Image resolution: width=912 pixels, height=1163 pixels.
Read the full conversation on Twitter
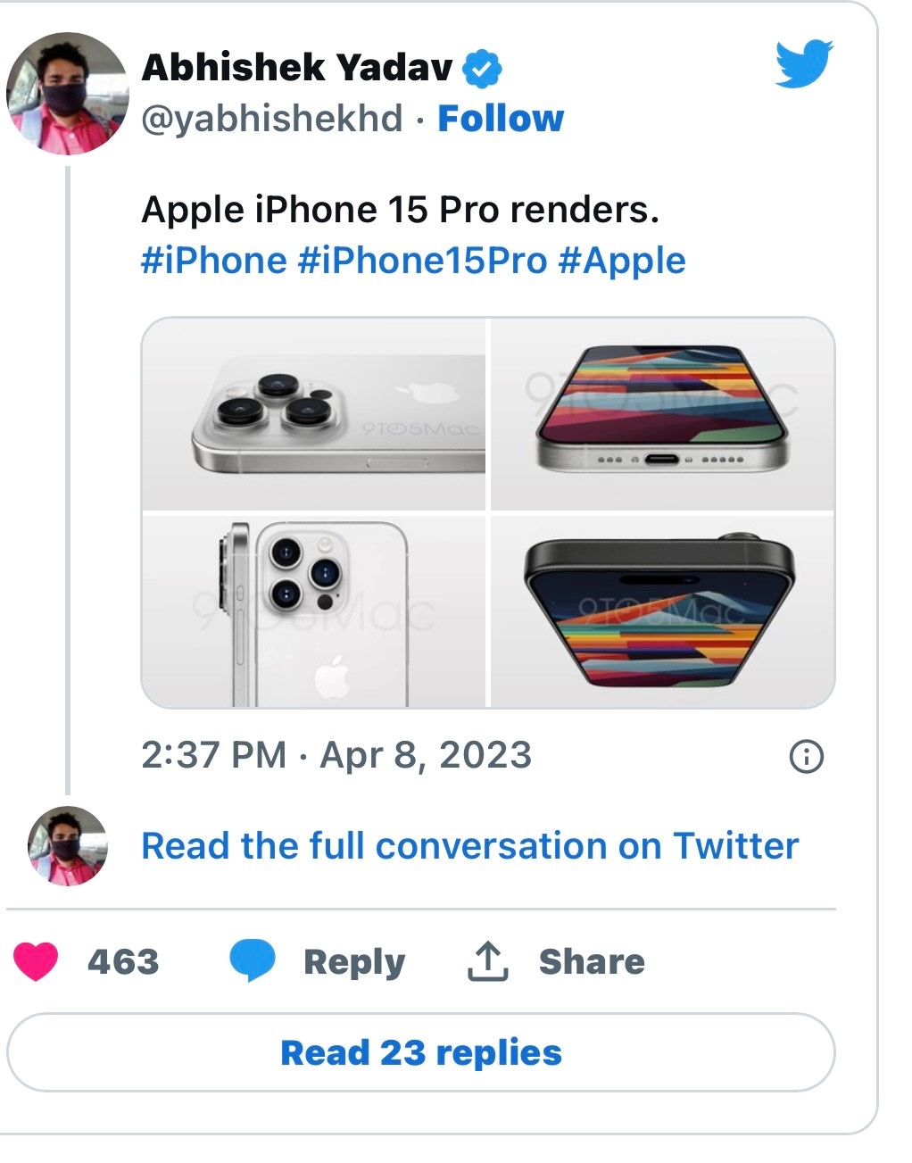469,845
